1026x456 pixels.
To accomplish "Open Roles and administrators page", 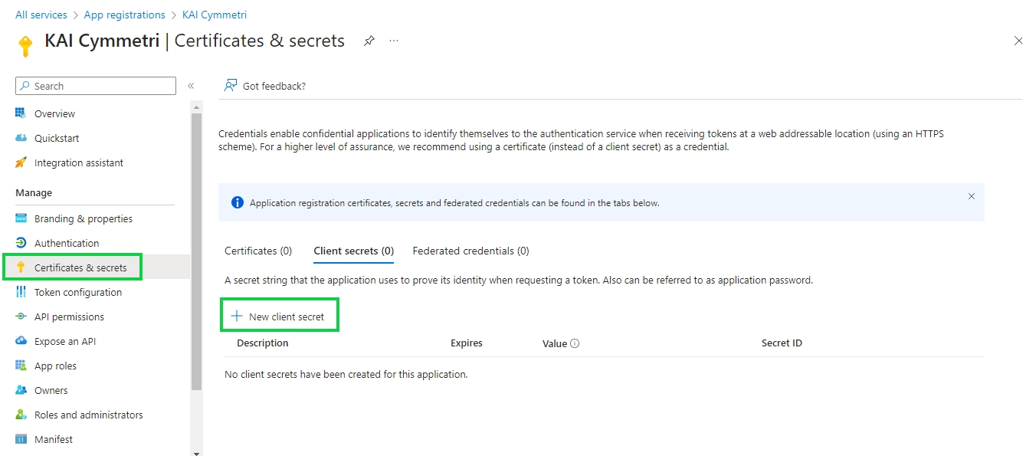I will tap(88, 415).
